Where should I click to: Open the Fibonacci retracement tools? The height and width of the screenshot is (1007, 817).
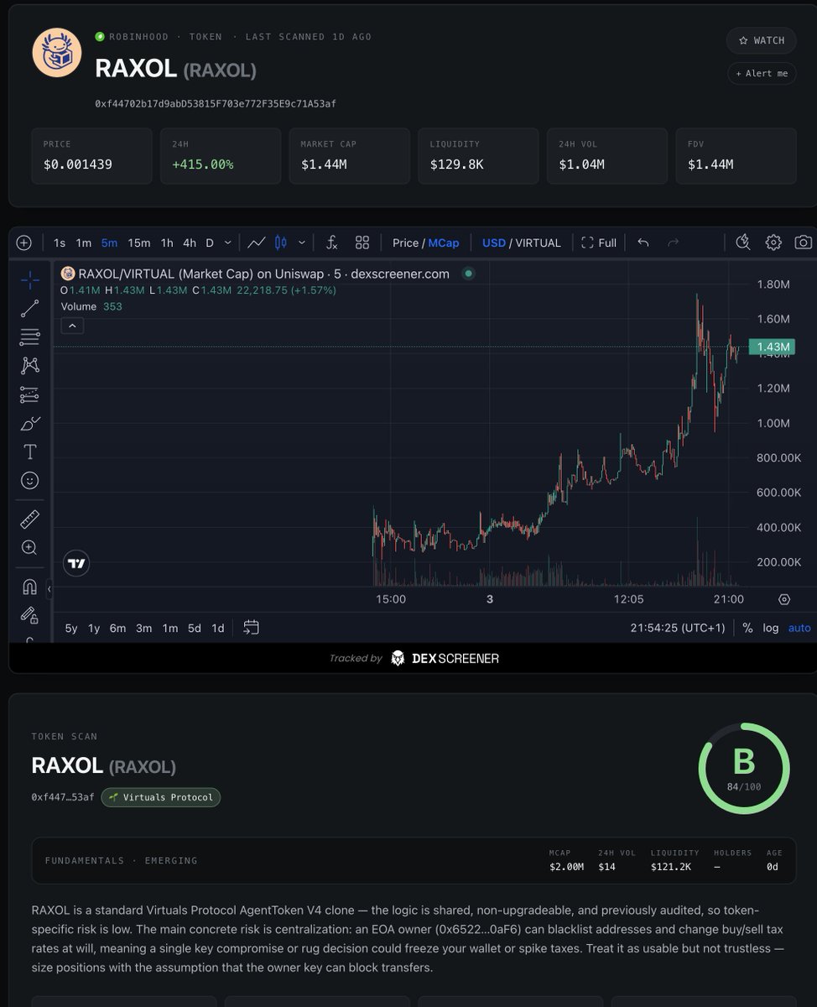click(x=29, y=337)
